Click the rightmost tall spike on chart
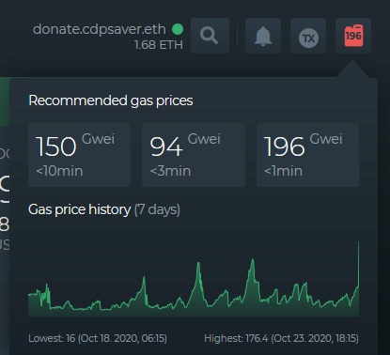Screen dimensions: 390x355 click(358, 263)
